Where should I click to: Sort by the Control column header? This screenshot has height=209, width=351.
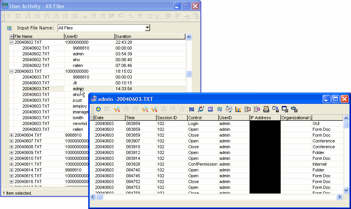coord(203,118)
